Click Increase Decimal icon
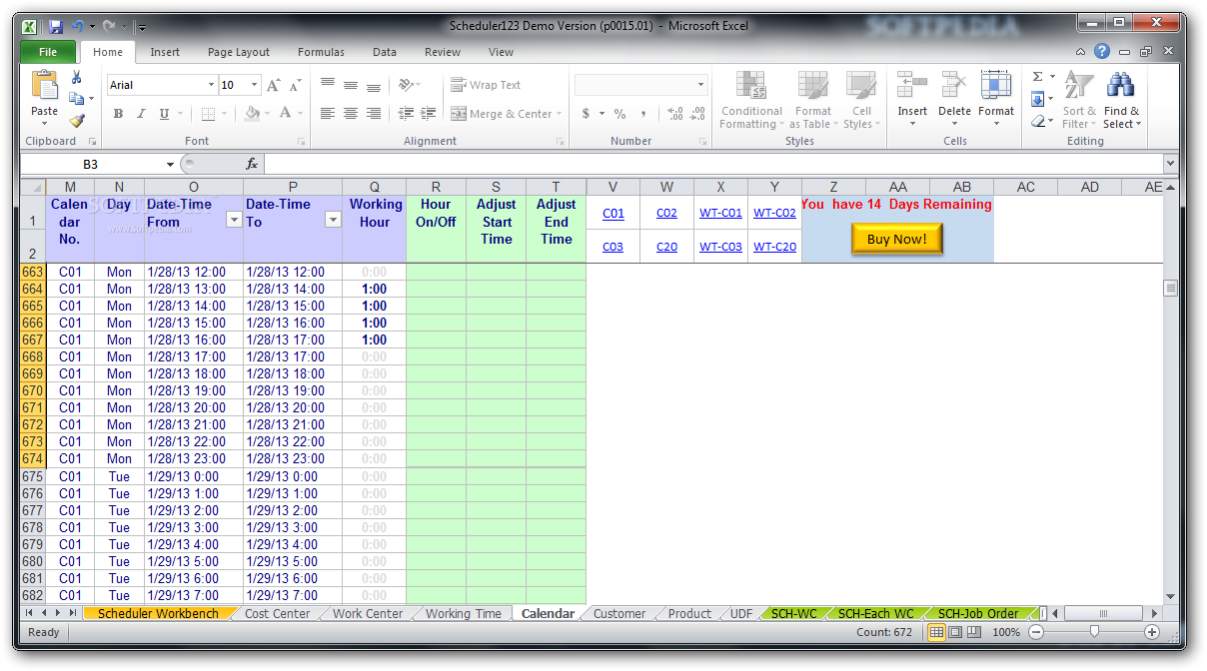 click(x=674, y=114)
